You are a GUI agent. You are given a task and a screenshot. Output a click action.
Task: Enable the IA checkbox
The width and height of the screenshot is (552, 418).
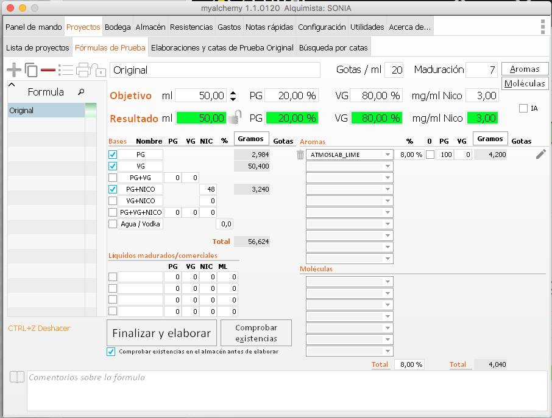523,108
